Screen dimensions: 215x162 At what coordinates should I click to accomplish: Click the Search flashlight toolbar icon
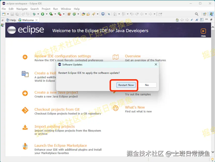[x=94, y=14]
